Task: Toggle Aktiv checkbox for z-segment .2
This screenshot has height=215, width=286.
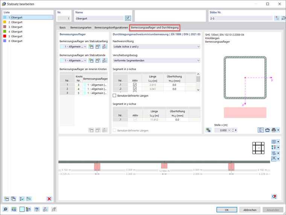Action: pyautogui.click(x=135, y=89)
